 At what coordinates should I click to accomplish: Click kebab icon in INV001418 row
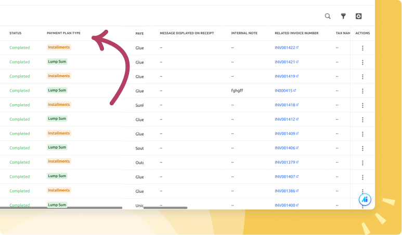[362, 105]
